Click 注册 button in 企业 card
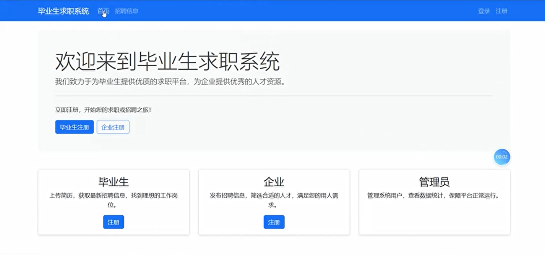This screenshot has width=545, height=255. click(x=274, y=222)
